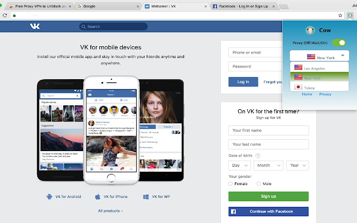357x223 pixels.
Task: Click the browser address bar
Action: click(176, 16)
